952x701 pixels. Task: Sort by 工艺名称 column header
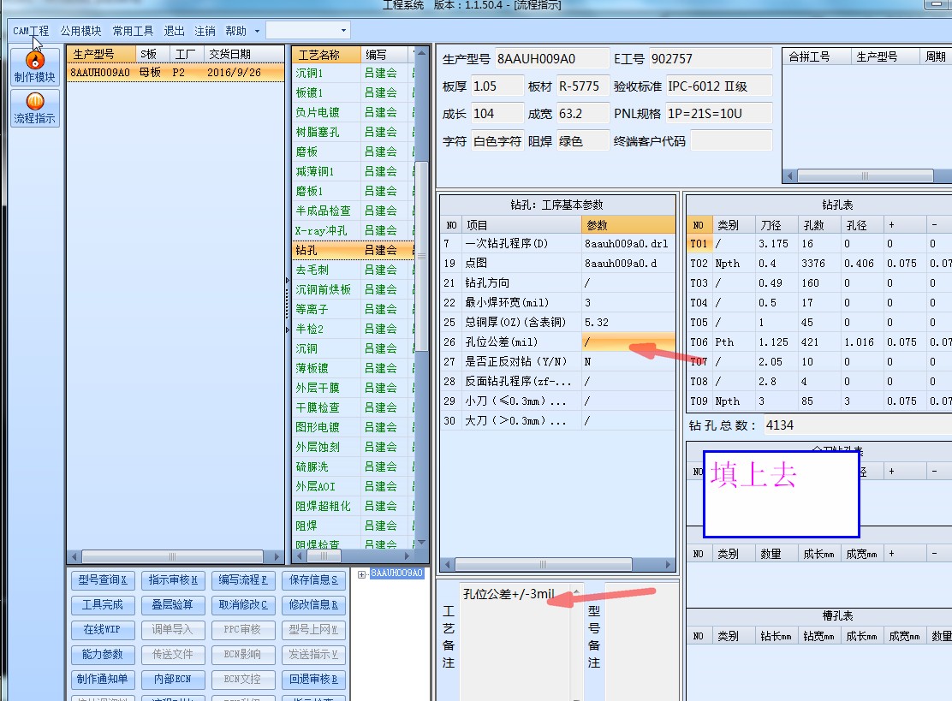(x=326, y=55)
